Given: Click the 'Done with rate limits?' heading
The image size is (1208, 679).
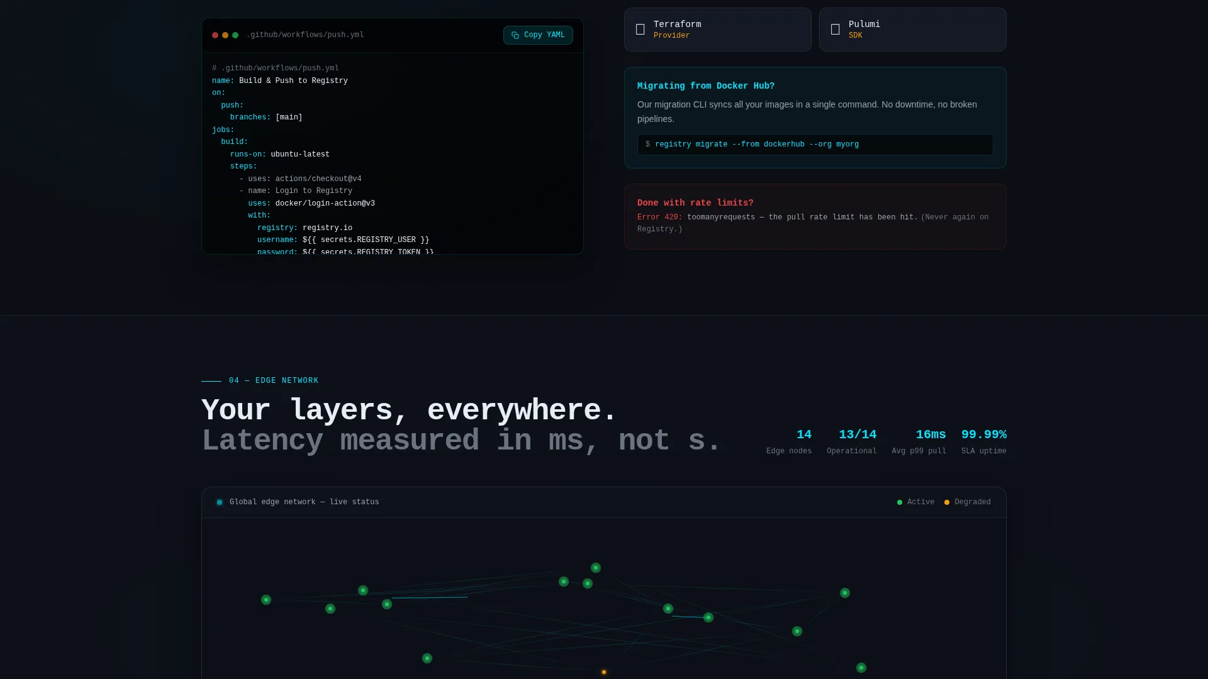Looking at the screenshot, I should coord(695,203).
